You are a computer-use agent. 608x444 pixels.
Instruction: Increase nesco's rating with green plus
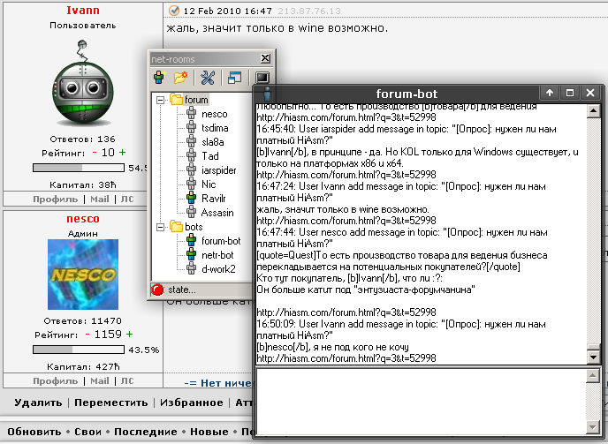(129, 335)
